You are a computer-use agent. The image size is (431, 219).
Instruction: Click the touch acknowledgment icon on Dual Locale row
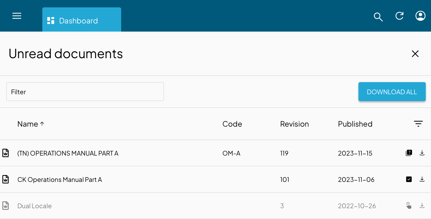tap(409, 205)
